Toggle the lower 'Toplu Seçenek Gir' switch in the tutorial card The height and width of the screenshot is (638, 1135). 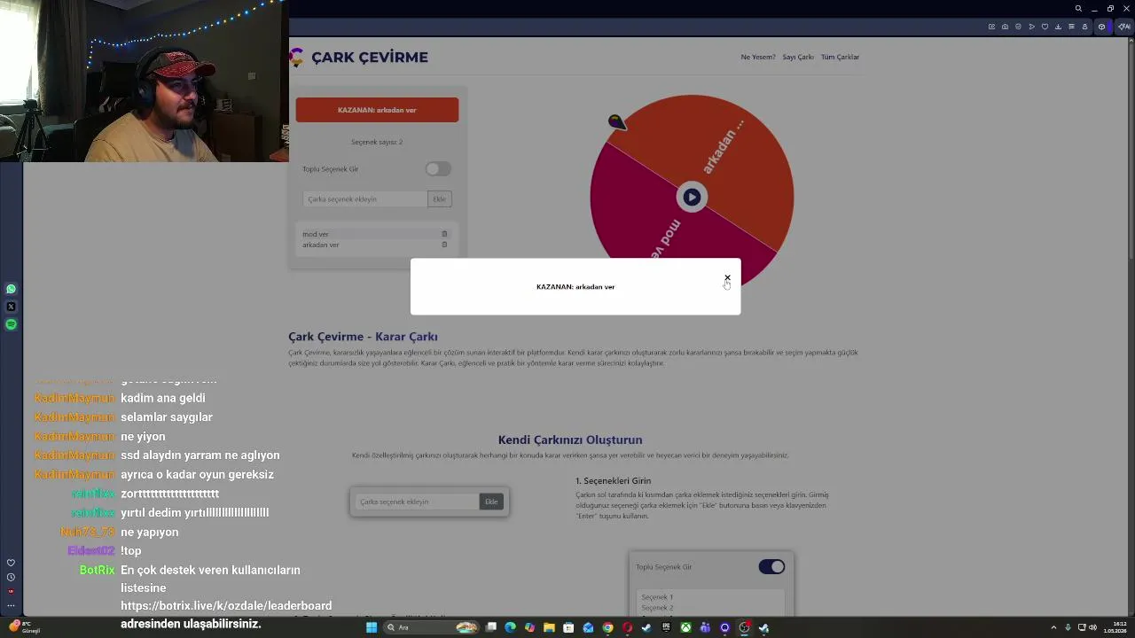(x=771, y=567)
